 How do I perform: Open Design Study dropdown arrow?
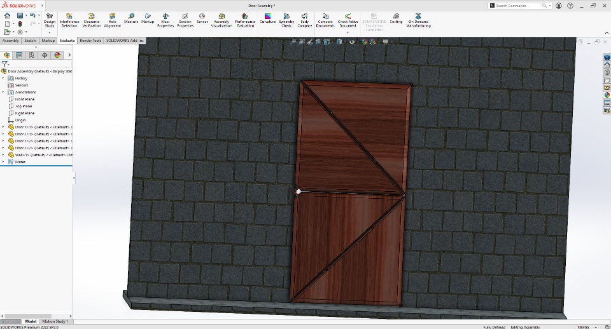50,32
